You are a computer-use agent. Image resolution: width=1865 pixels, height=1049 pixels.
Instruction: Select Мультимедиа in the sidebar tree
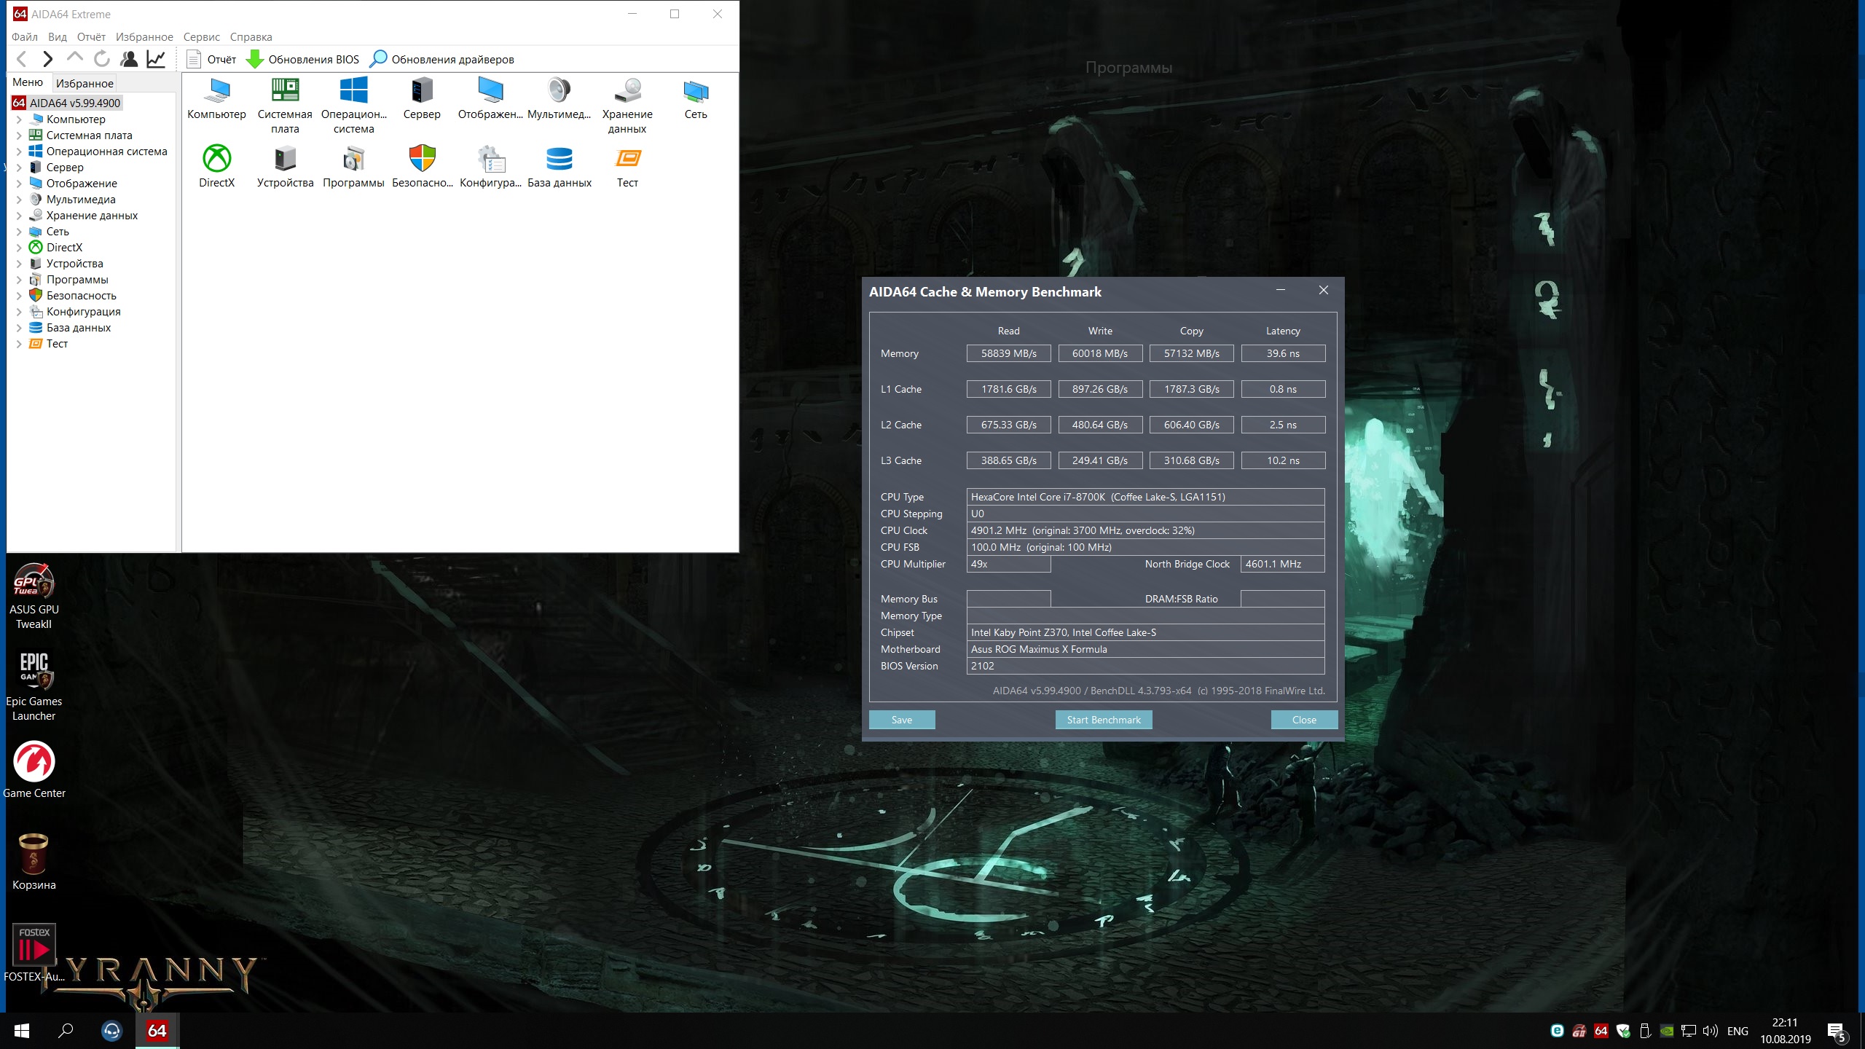point(81,200)
